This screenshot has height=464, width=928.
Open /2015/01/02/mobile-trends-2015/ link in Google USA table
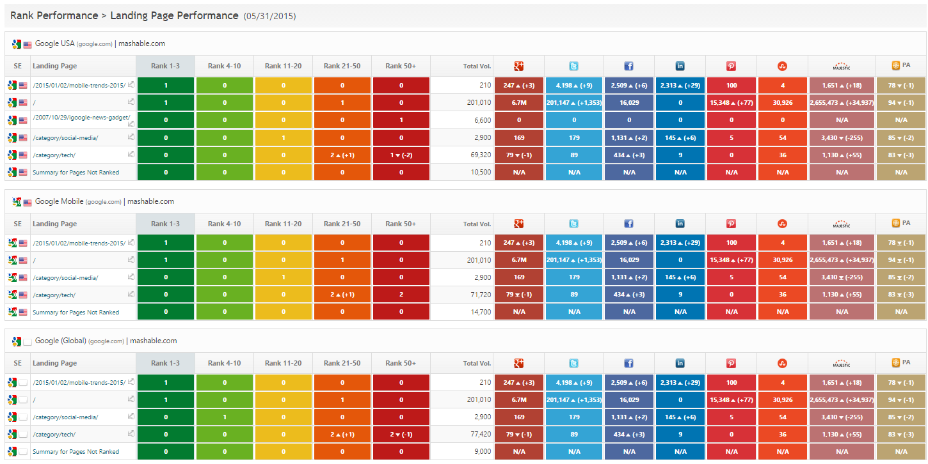79,86
